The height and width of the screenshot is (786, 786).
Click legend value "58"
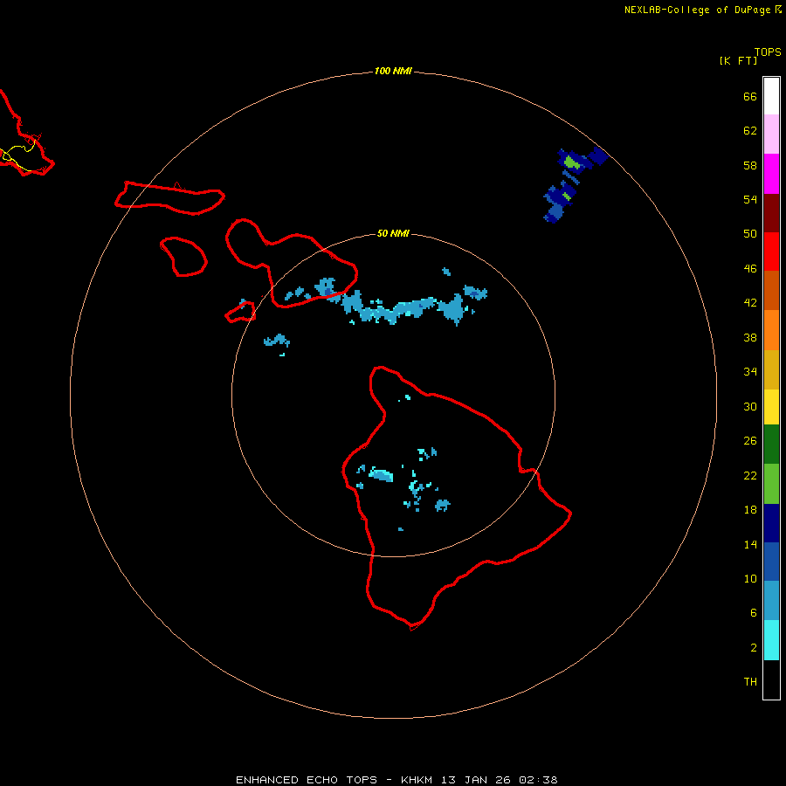750,165
